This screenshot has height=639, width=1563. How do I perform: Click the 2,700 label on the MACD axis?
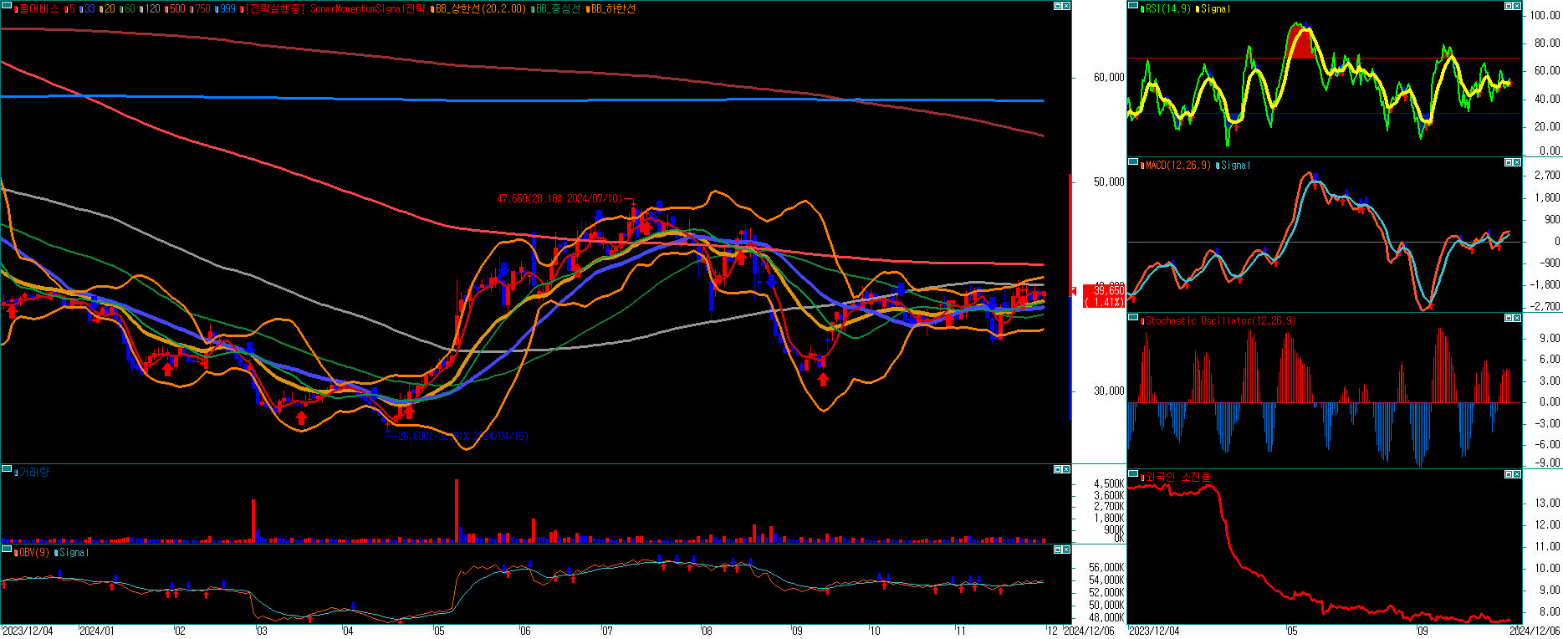(x=1547, y=175)
